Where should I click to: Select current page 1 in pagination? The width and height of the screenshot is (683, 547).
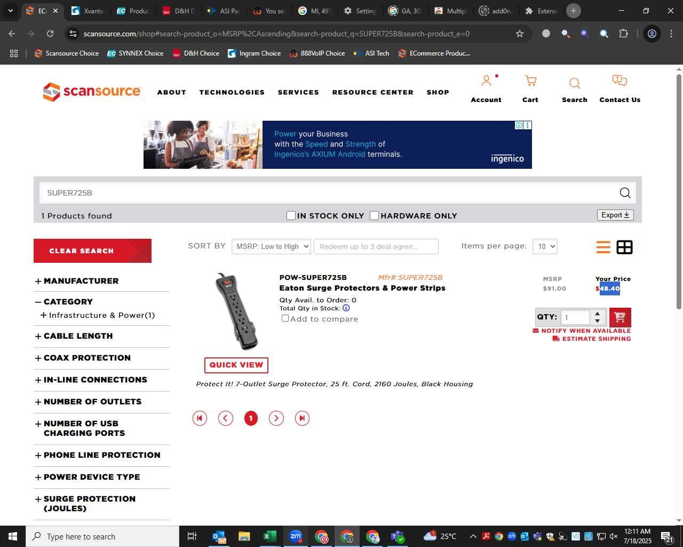tap(251, 418)
